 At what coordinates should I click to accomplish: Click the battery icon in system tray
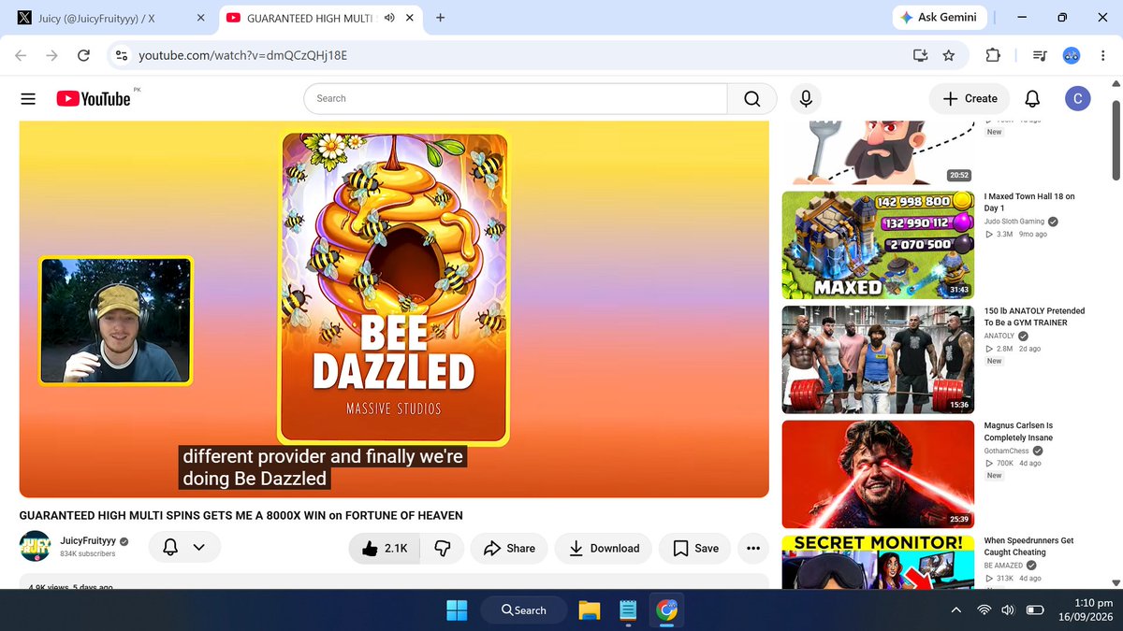tap(1035, 610)
